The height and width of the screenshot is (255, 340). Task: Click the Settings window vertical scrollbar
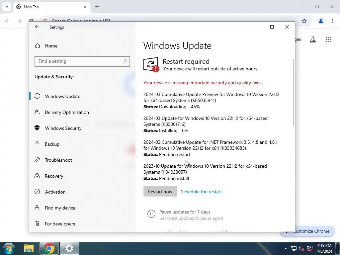[x=294, y=92]
